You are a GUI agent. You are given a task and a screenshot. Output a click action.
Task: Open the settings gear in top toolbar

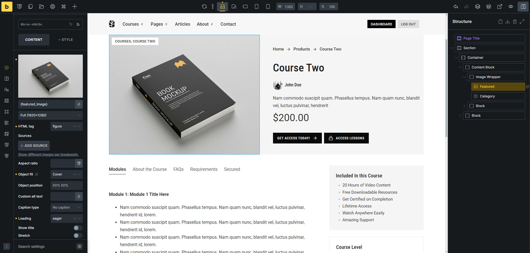pos(52,7)
